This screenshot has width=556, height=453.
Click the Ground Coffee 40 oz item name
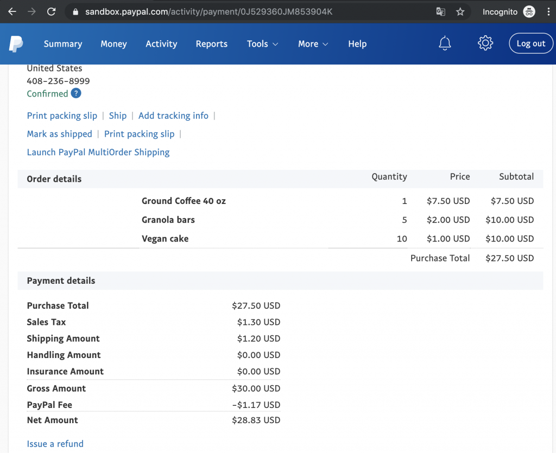tap(184, 201)
